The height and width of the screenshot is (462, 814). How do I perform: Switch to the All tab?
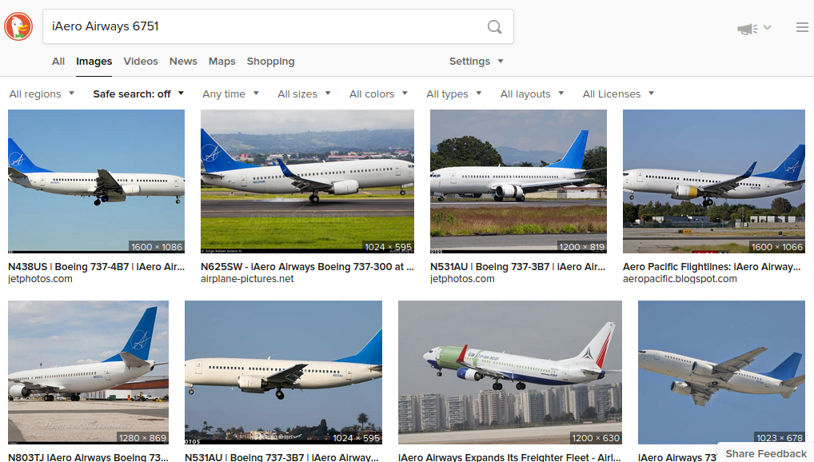(58, 62)
